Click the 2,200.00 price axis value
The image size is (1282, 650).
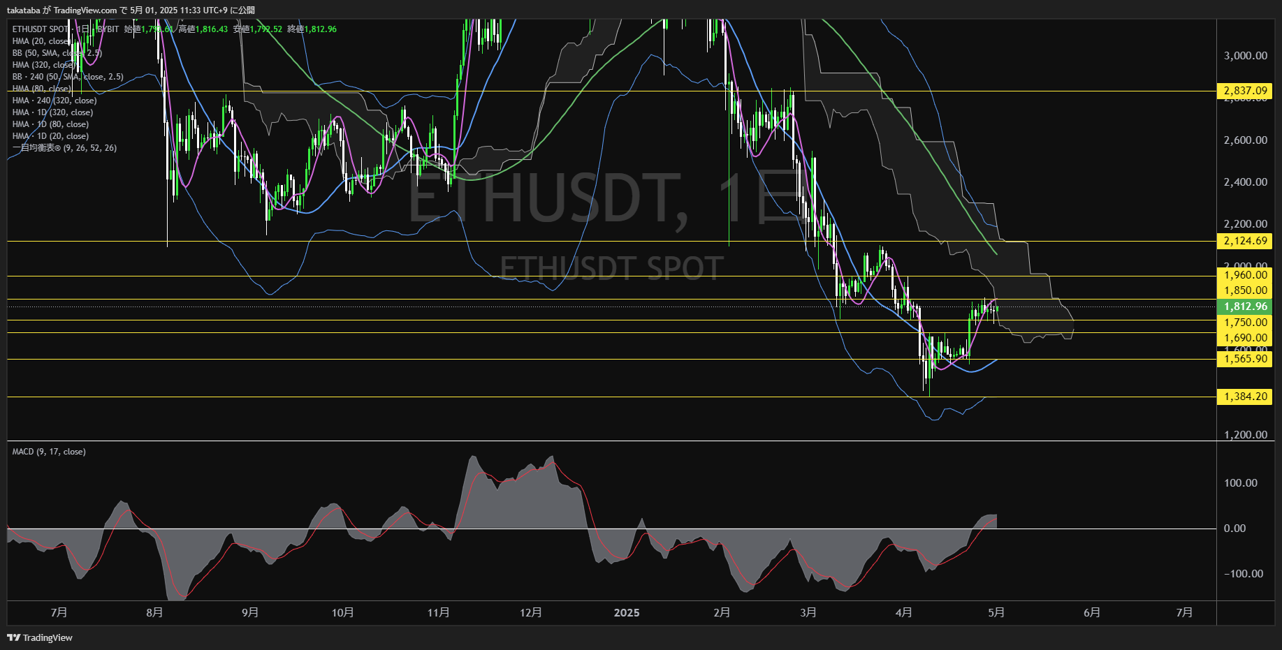pyautogui.click(x=1246, y=224)
